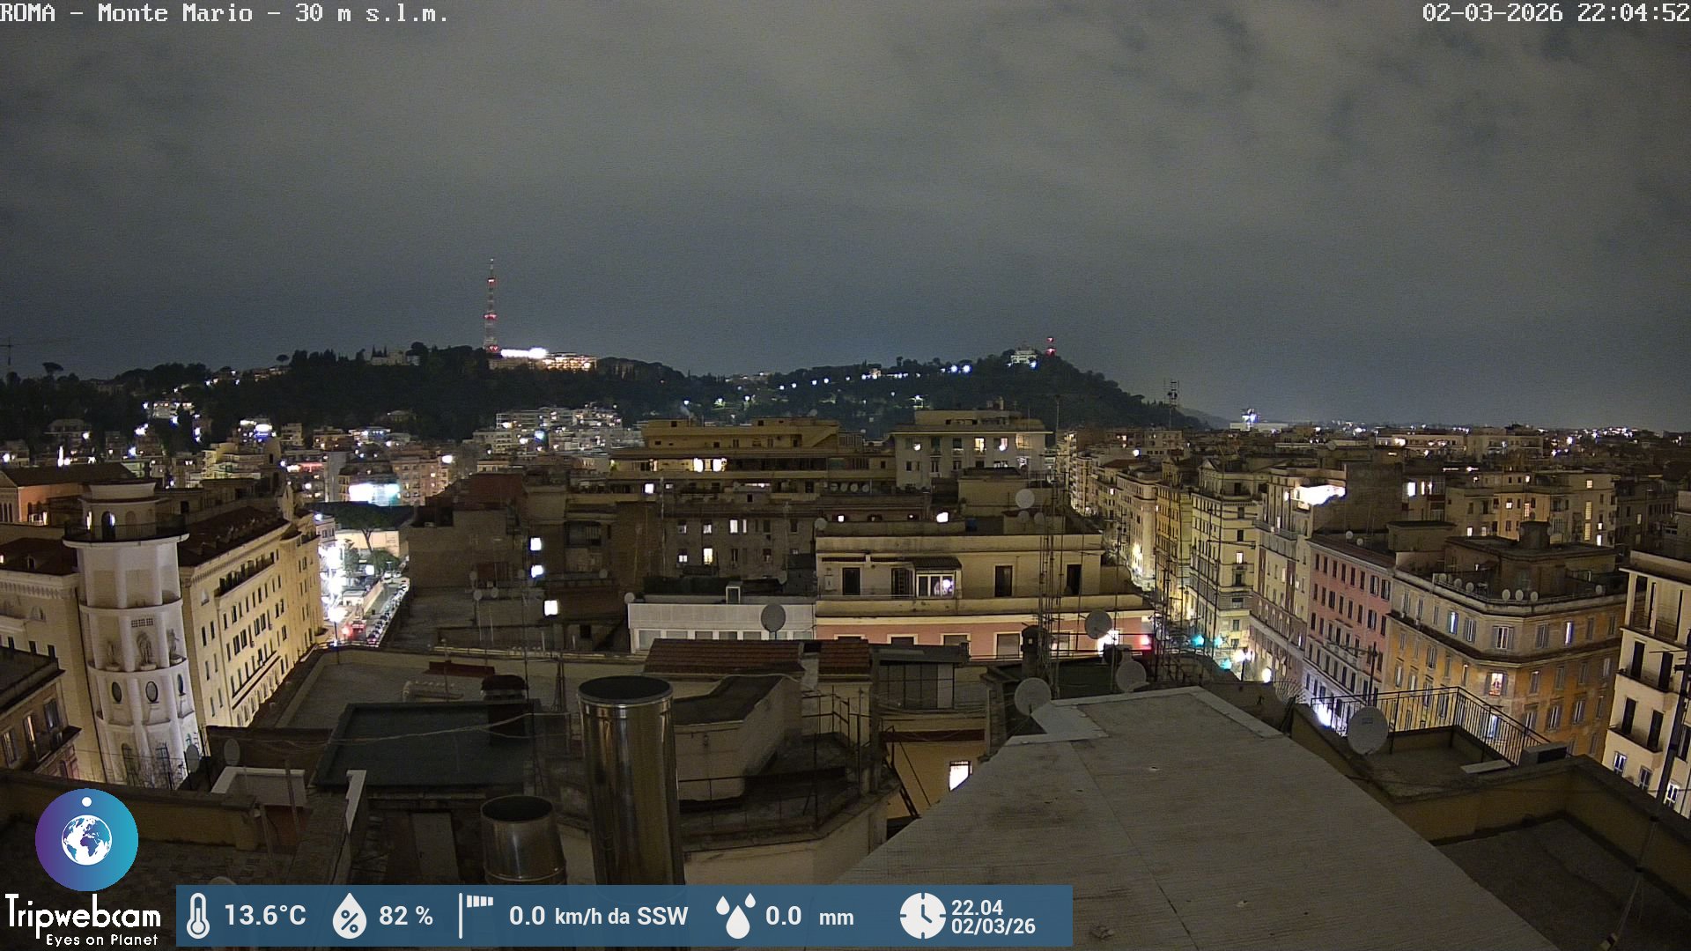Click the SSW wind direction label
The width and height of the screenshot is (1691, 951).
pyautogui.click(x=662, y=916)
